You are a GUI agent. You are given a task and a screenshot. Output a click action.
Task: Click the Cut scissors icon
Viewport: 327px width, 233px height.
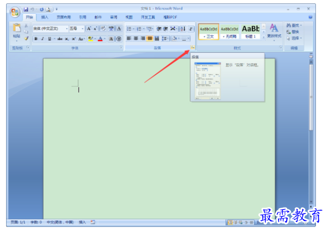[26, 25]
